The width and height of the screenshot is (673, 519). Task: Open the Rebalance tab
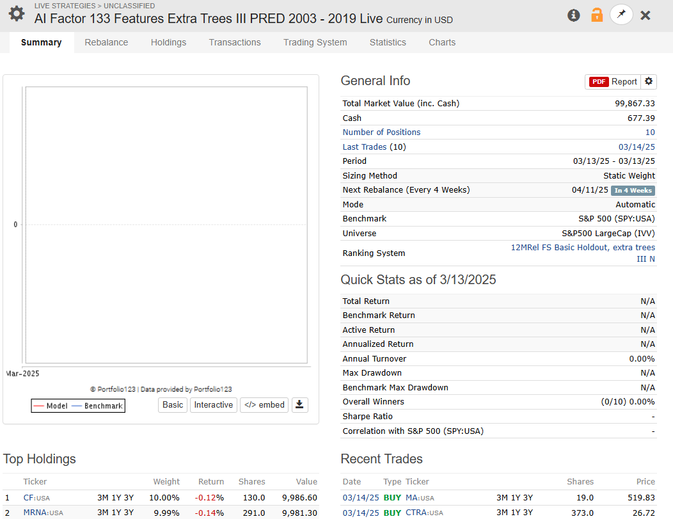click(x=106, y=42)
